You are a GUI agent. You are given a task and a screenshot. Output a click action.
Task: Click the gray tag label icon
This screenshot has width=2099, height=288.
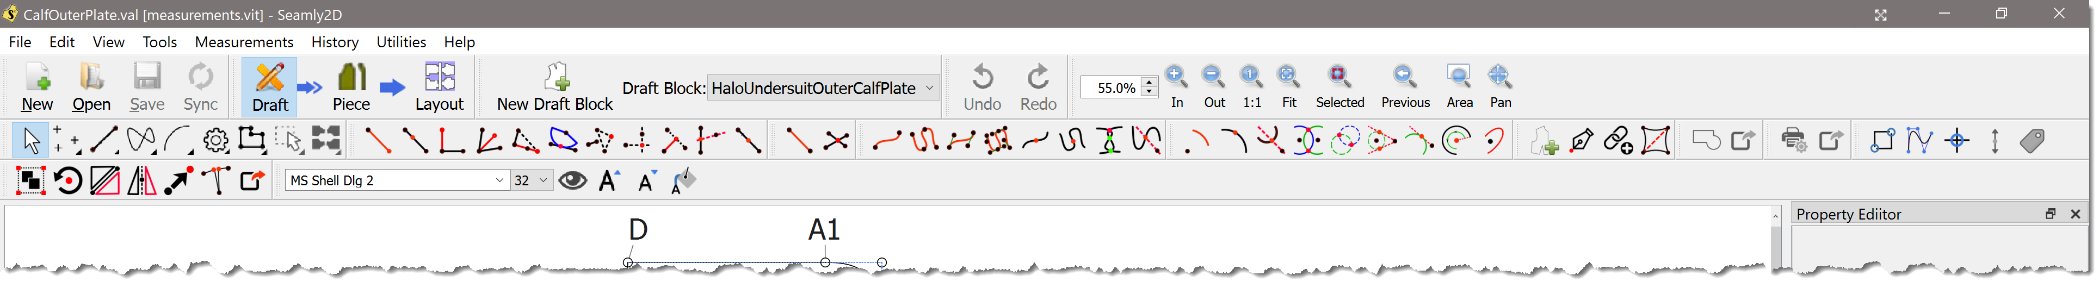point(2032,141)
